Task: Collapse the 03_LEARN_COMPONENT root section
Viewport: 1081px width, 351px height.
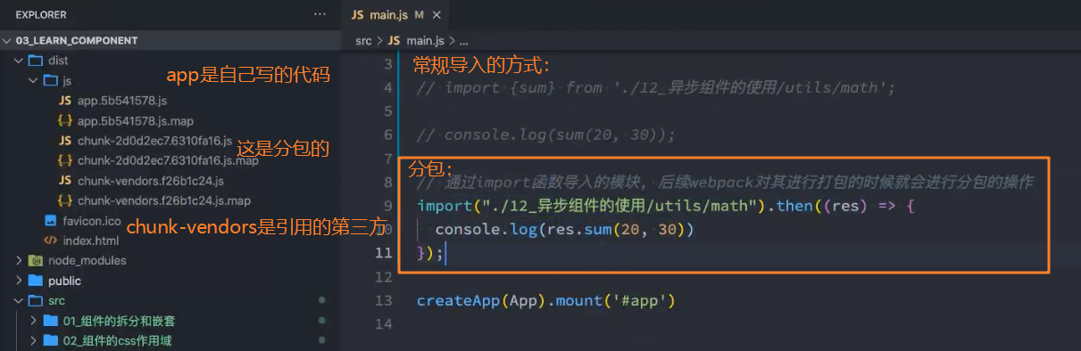Action: pyautogui.click(x=77, y=40)
